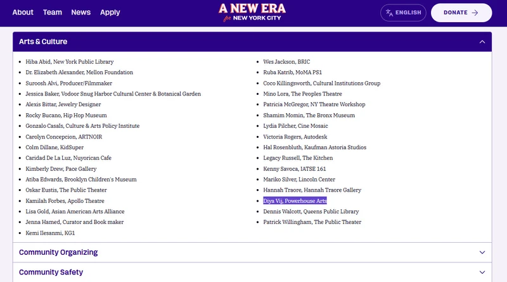Expand the Community Safety section
507x282 pixels.
(x=252, y=272)
